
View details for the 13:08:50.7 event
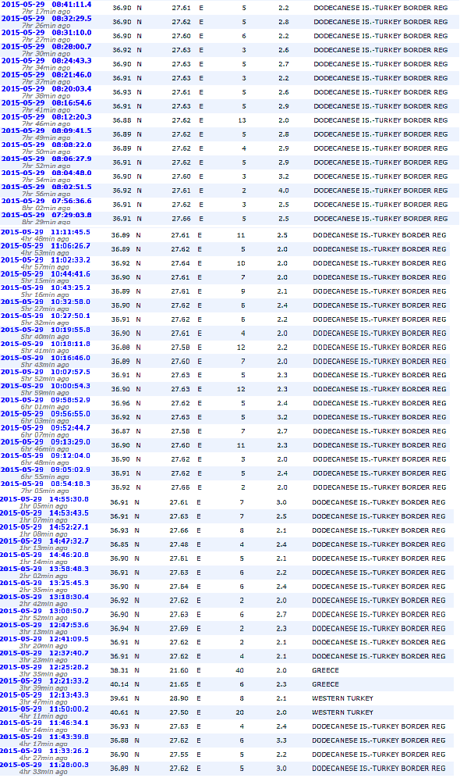coord(44,612)
